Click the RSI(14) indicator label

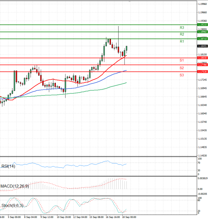8,166
